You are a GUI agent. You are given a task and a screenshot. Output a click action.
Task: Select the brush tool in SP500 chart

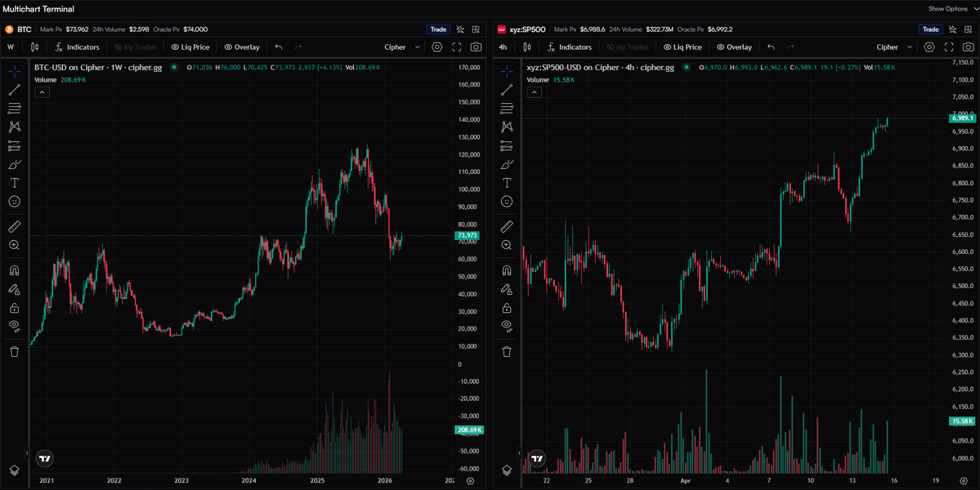[x=506, y=165]
